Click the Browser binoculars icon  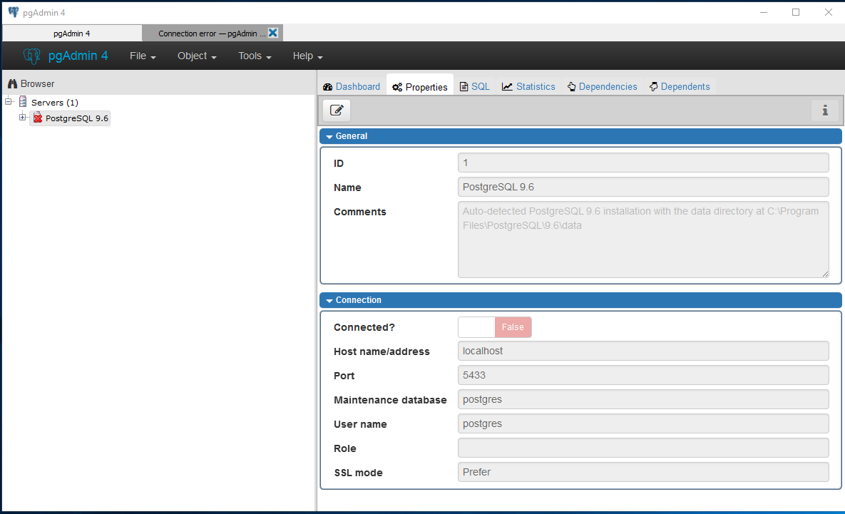(12, 83)
